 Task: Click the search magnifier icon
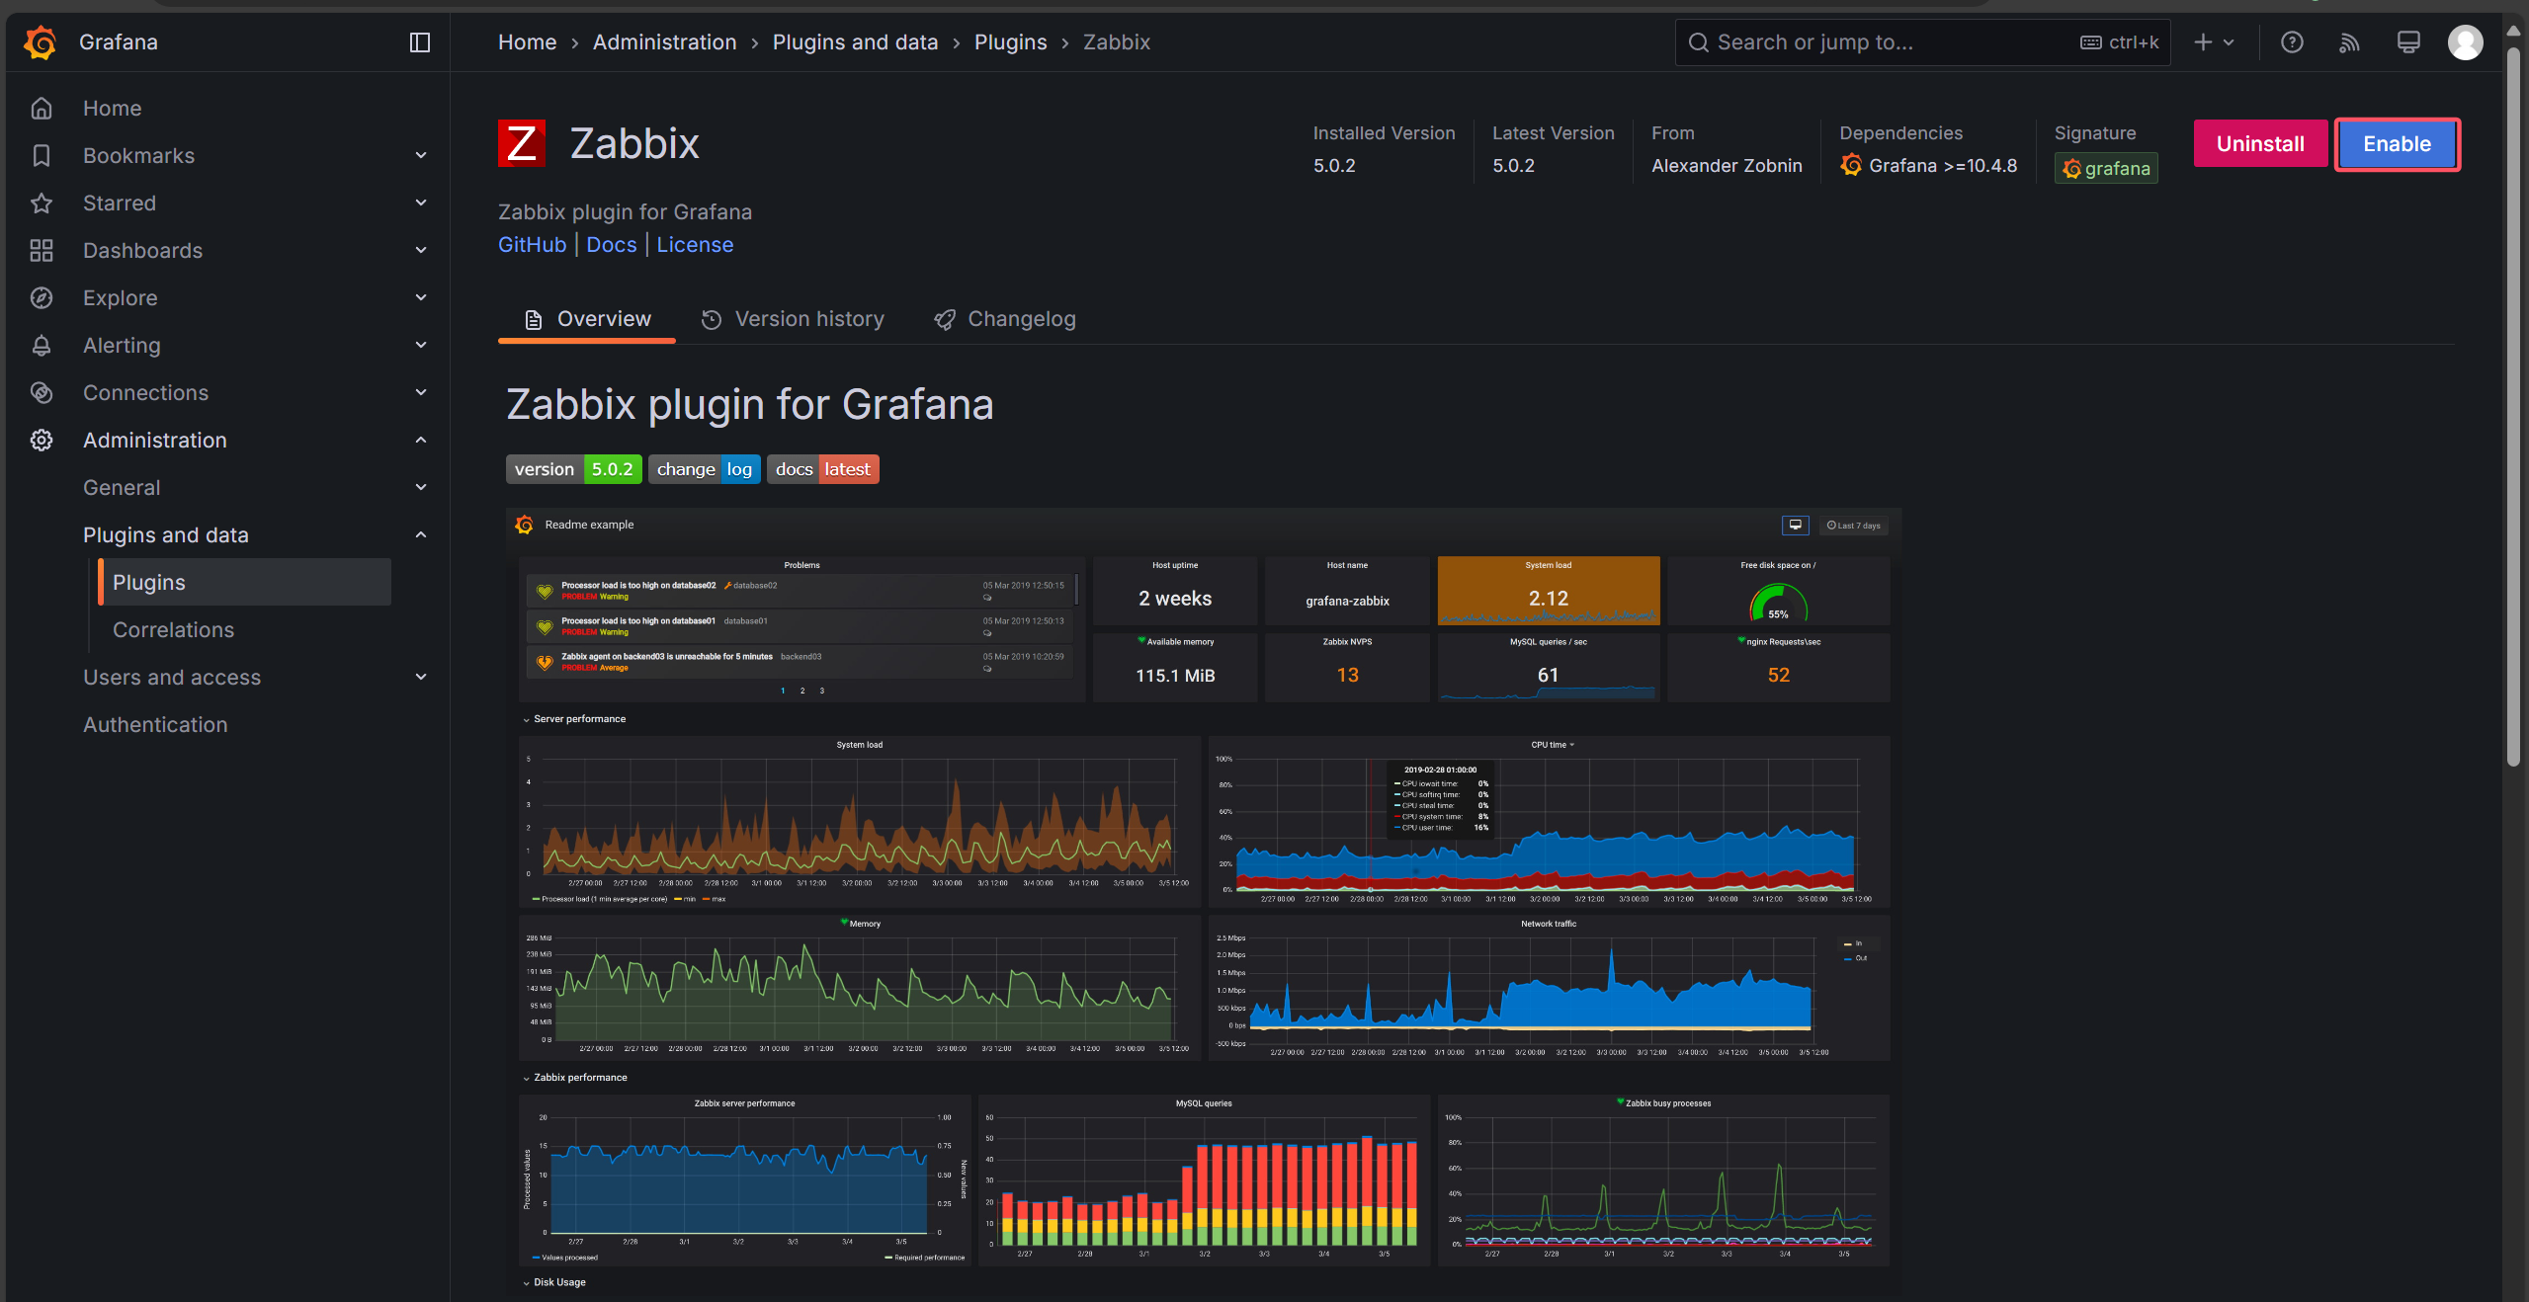(x=1698, y=42)
